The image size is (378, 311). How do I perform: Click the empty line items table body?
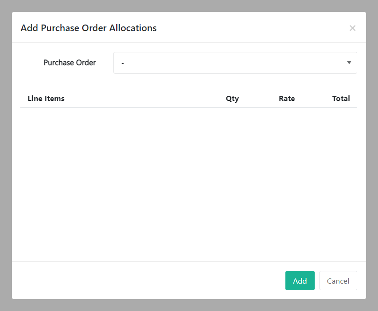(189, 184)
